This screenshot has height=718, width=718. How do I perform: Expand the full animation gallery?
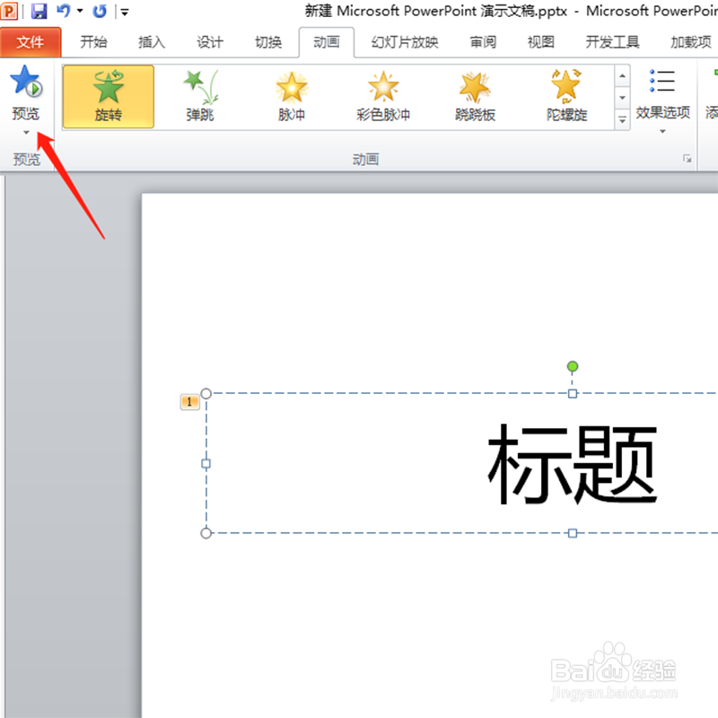(622, 120)
